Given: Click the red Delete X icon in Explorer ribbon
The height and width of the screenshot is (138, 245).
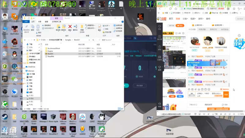Looking at the screenshot, I should coord(70,26).
